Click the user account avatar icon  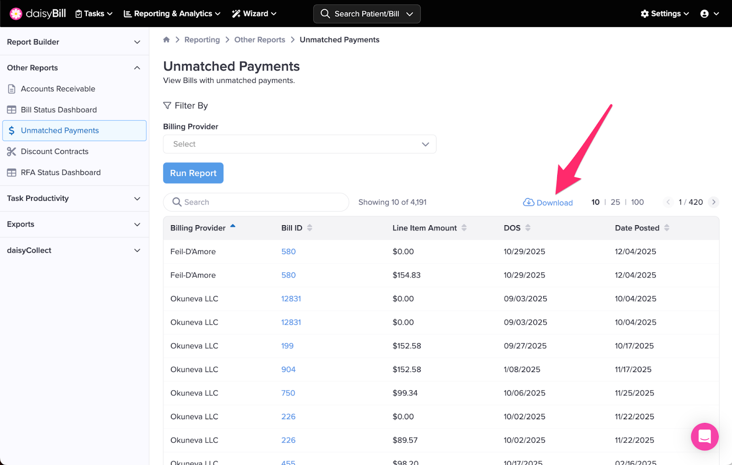click(704, 14)
